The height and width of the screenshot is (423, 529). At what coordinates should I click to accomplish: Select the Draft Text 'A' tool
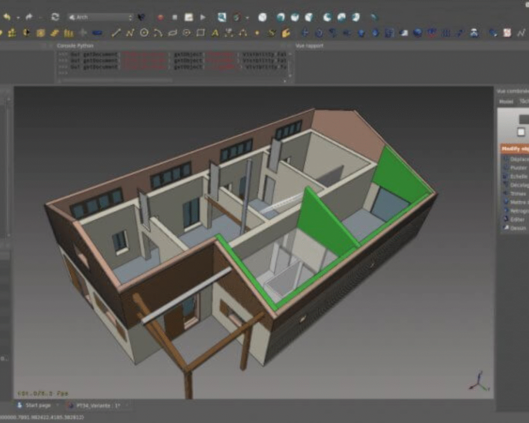(x=215, y=33)
